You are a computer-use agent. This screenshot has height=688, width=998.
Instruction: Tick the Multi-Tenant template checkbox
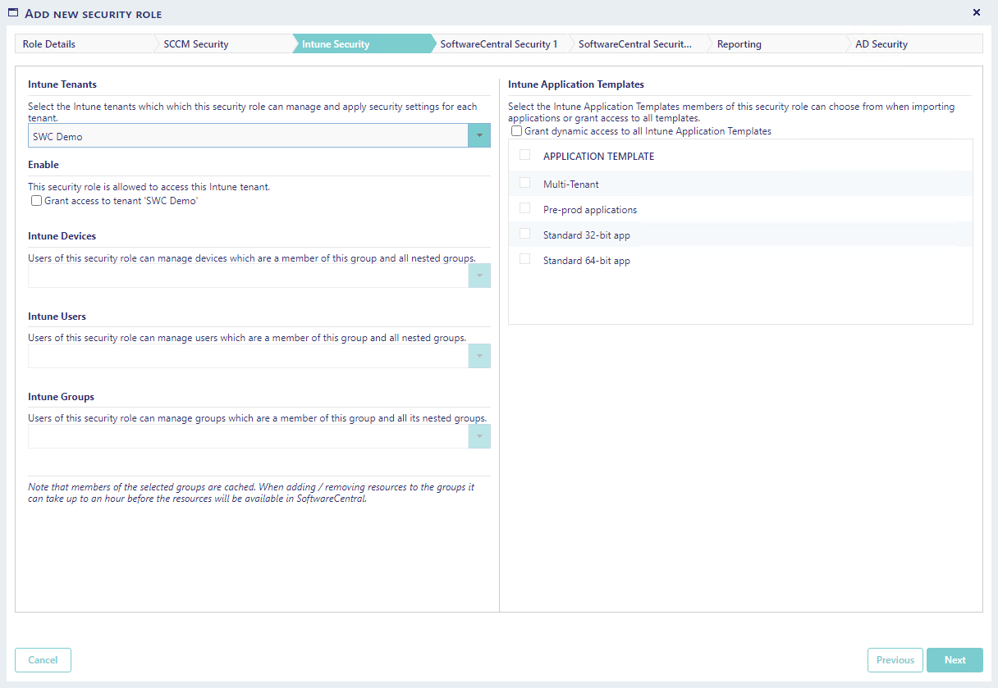click(x=525, y=183)
